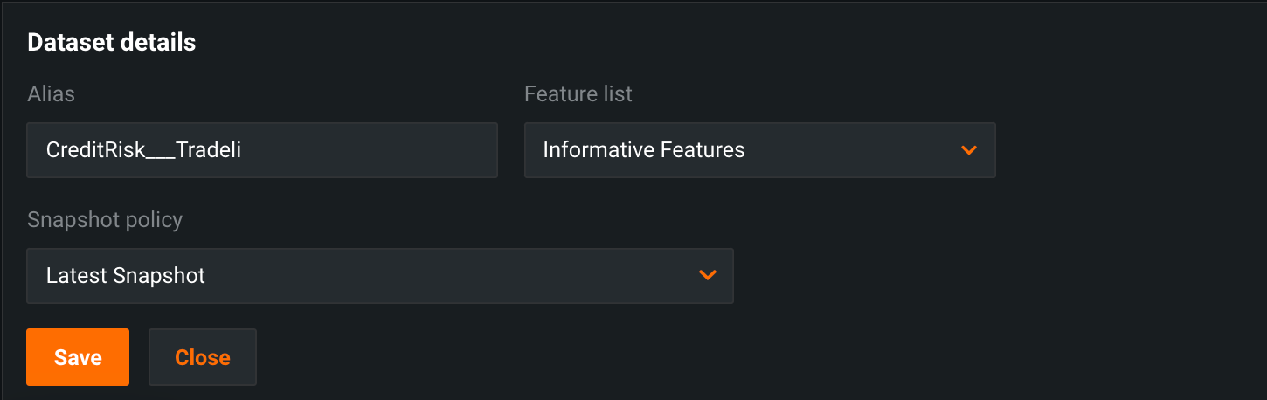The height and width of the screenshot is (400, 1267).
Task: Click the Dataset details heading
Action: pos(111,43)
